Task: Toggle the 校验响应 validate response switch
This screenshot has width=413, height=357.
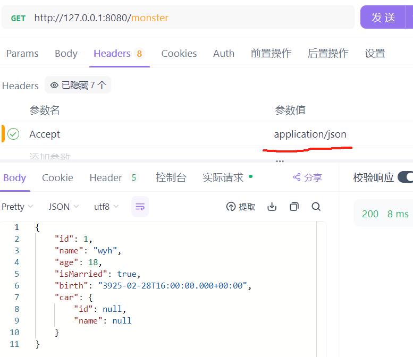Action: tap(406, 177)
